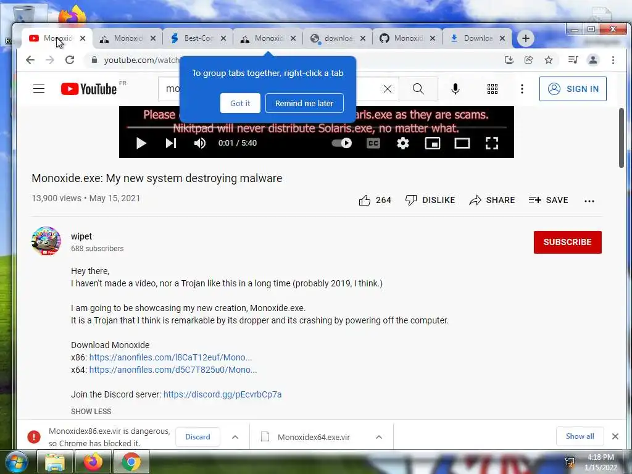Screen dimensions: 632x474
Task: Expand options for Monoxidex64.exe.vir download
Action: click(x=379, y=437)
